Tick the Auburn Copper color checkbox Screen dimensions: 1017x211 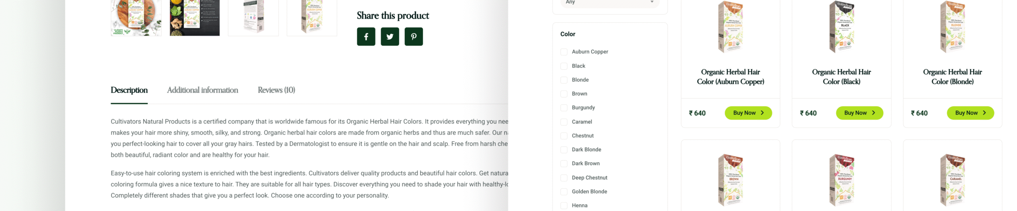(564, 52)
